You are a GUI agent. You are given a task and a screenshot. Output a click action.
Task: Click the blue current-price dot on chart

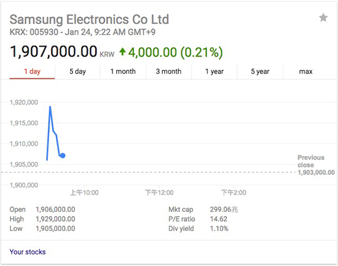[63, 155]
